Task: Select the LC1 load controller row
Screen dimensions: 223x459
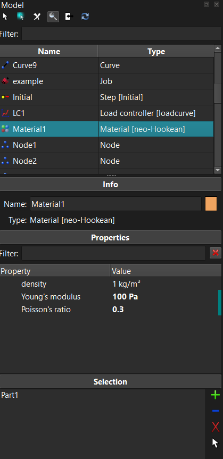Action: 106,113
